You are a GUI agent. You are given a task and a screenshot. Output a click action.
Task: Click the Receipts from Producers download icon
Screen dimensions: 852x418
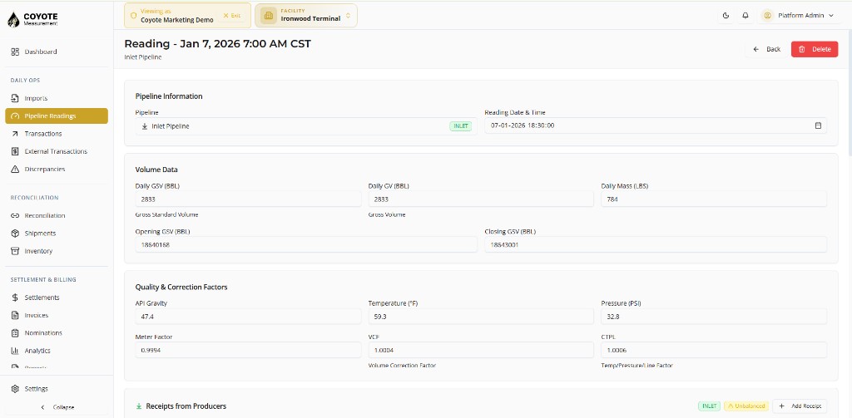tap(139, 406)
